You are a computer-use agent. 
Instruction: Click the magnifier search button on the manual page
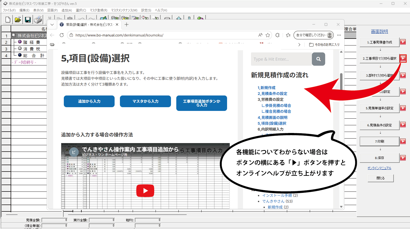319,59
